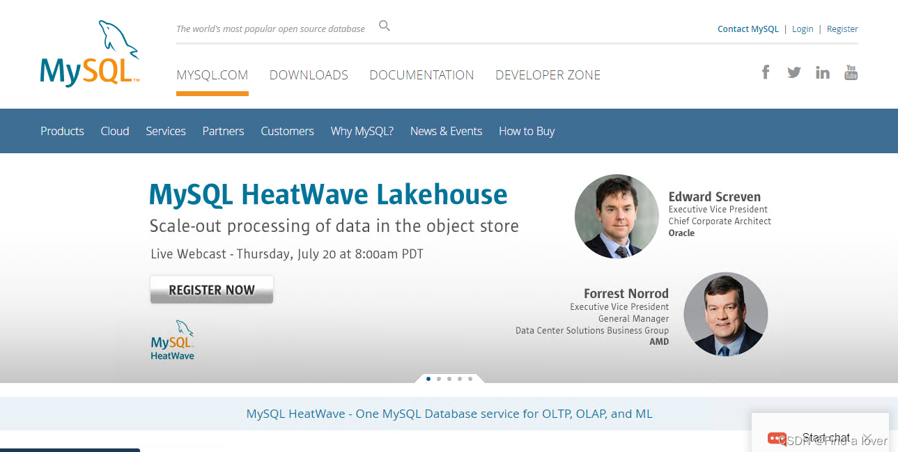
Task: Open News & Events in the navigation bar
Action: (446, 131)
